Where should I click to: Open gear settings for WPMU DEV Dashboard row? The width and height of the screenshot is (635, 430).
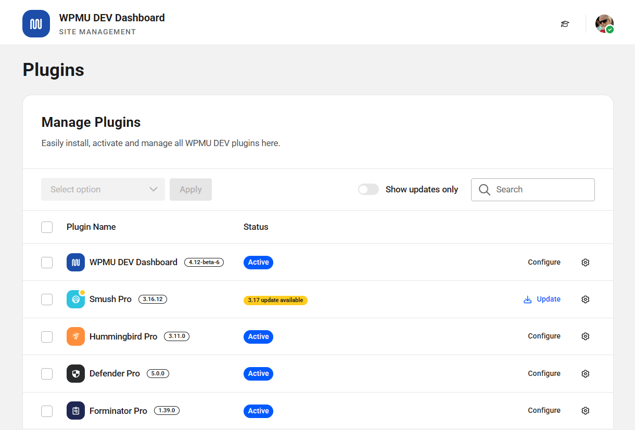[x=585, y=263]
